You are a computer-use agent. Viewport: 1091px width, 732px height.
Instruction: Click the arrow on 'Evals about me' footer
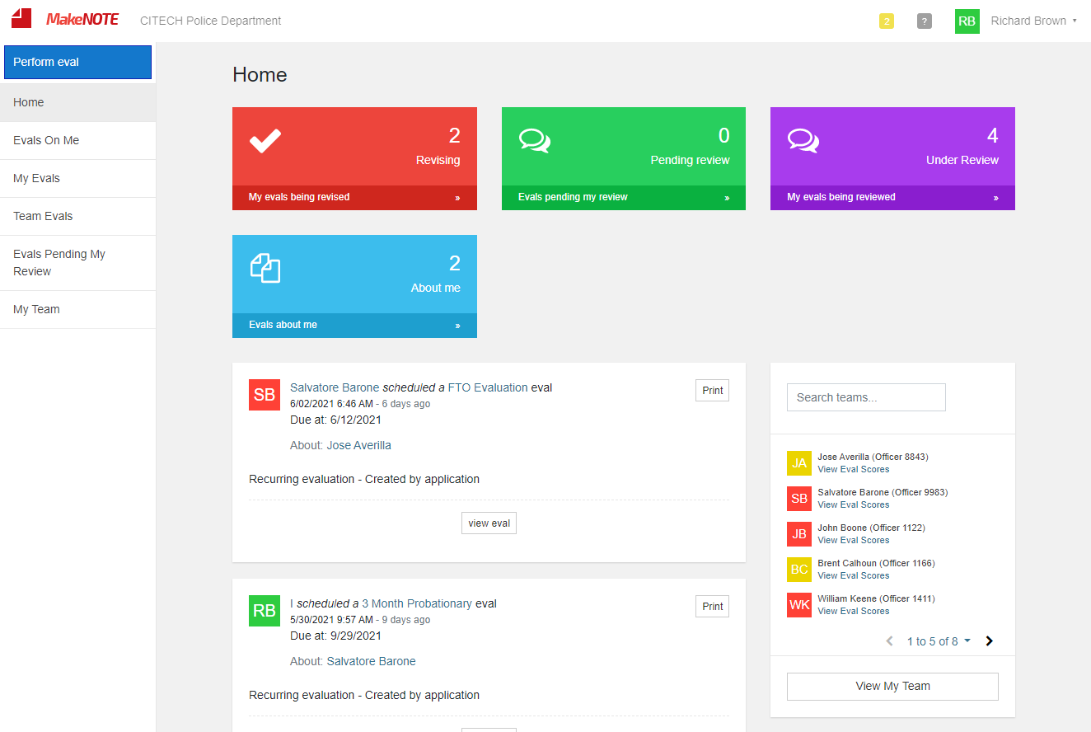457,326
